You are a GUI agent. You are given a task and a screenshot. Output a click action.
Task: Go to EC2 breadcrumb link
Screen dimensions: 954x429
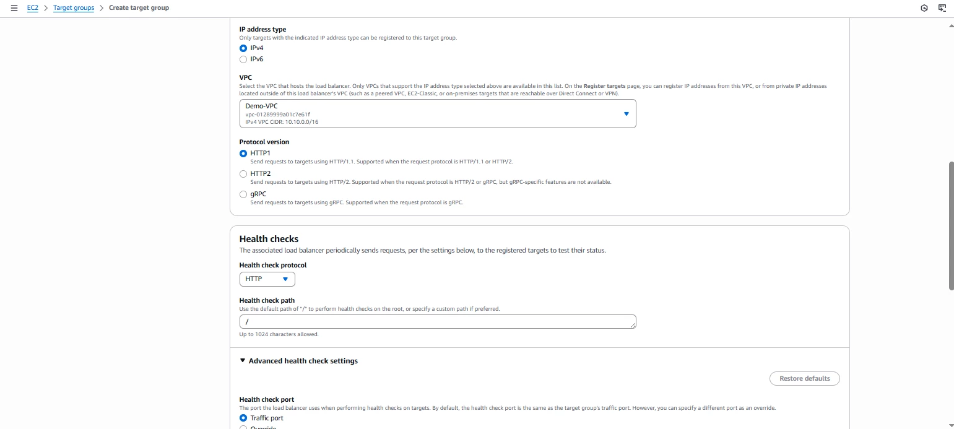[x=32, y=8]
